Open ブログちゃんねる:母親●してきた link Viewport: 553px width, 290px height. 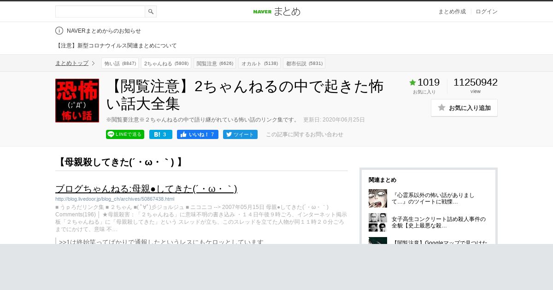coord(146,189)
